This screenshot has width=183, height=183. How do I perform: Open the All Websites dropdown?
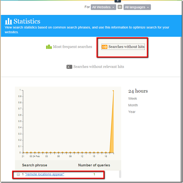pos(103,7)
